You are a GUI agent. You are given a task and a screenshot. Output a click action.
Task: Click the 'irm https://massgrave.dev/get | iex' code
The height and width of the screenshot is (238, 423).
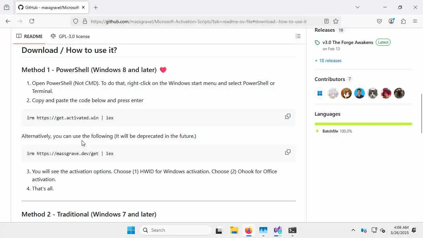(70, 153)
